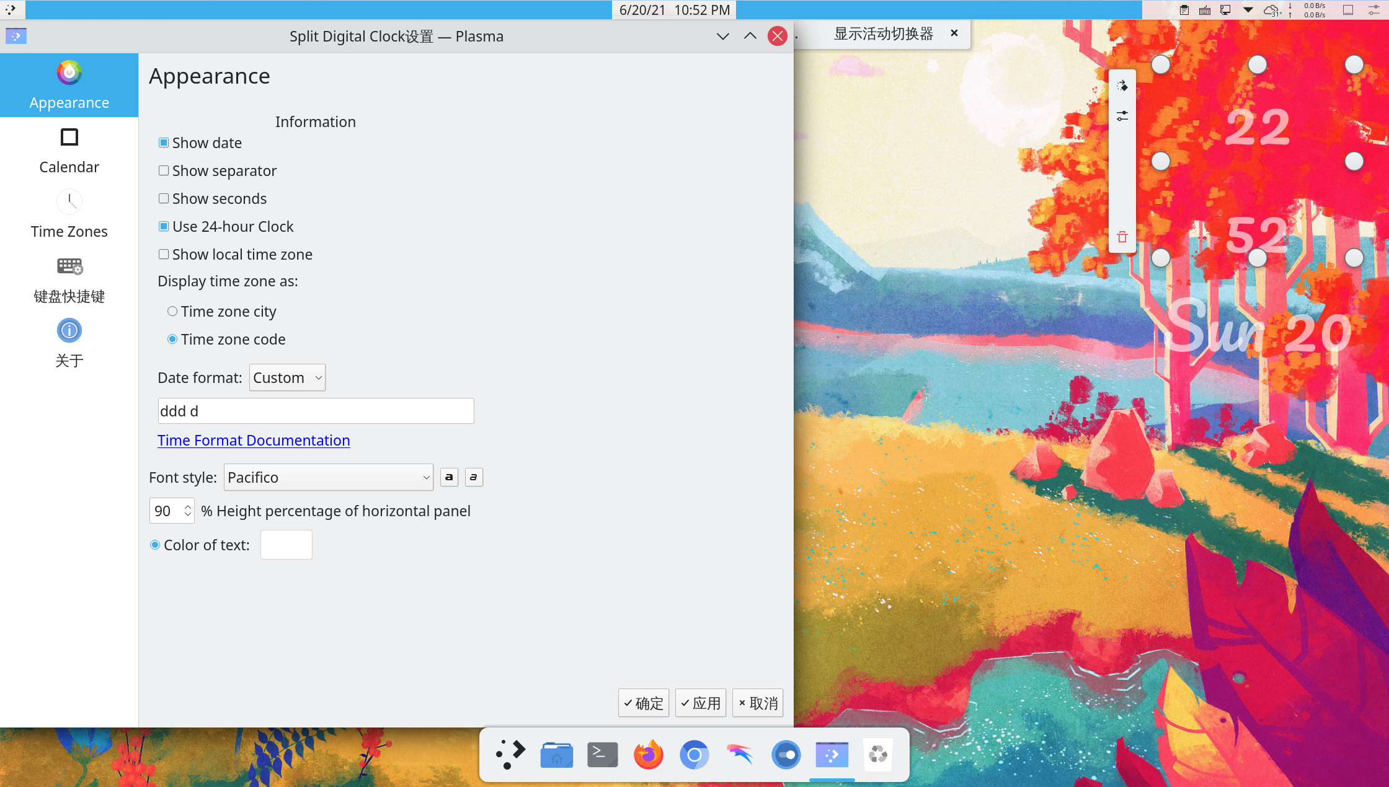Uncheck Use 24-hour Clock
1389x787 pixels.
[164, 227]
